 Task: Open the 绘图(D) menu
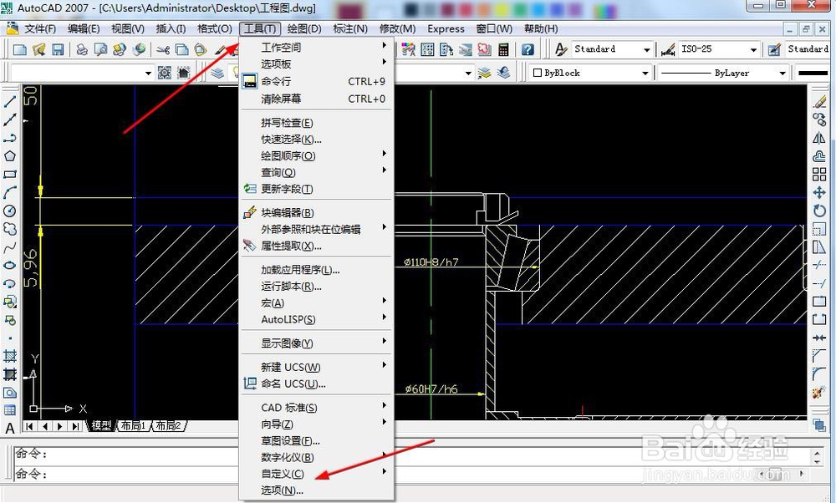303,28
